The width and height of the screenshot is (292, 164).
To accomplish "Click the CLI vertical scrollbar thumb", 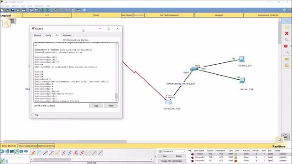I will (x=116, y=96).
